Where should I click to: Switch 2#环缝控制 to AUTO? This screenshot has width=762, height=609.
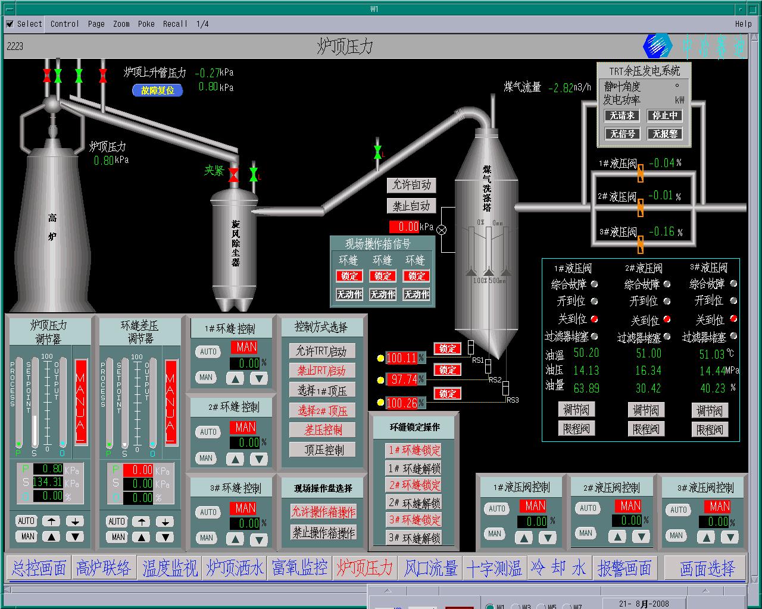(x=208, y=432)
